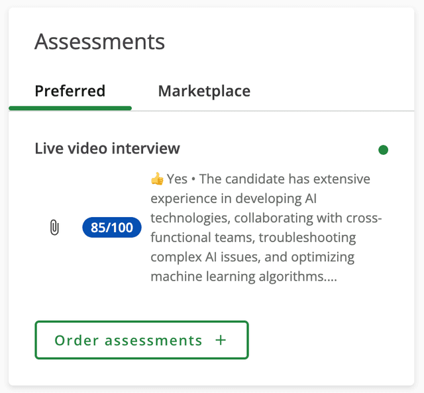Switch to the Preferred tab
The height and width of the screenshot is (393, 424).
[x=70, y=91]
